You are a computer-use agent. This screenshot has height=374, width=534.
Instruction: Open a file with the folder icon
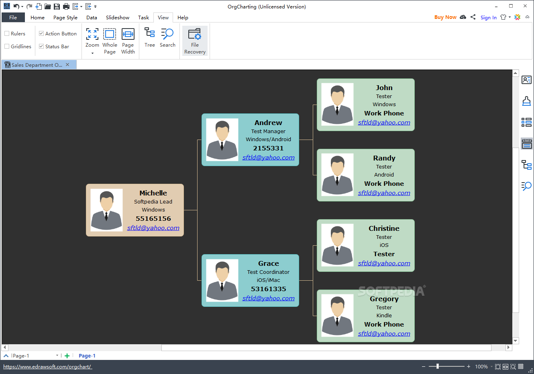[48, 6]
